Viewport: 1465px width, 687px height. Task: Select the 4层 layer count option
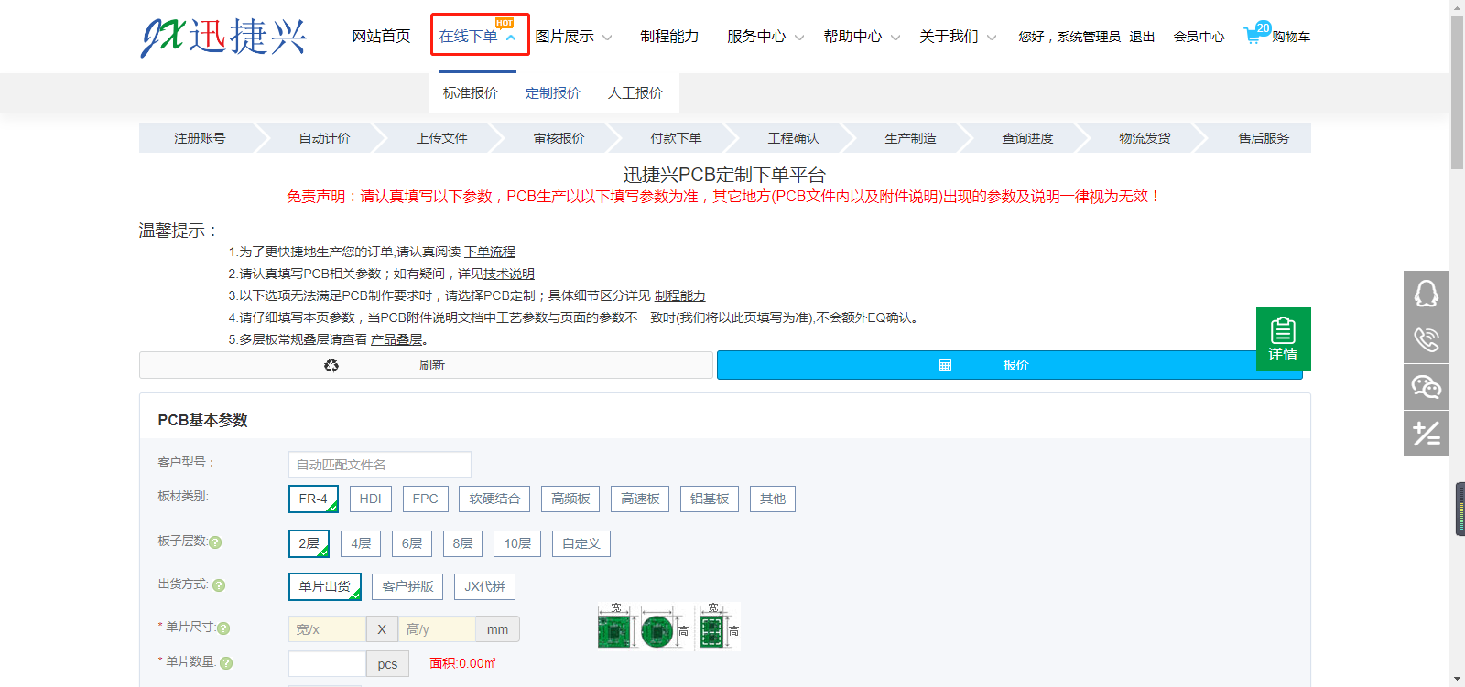(361, 543)
